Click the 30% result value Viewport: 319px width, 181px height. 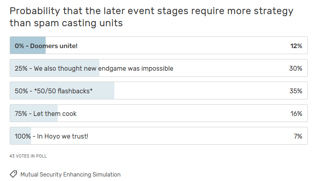pyautogui.click(x=296, y=69)
